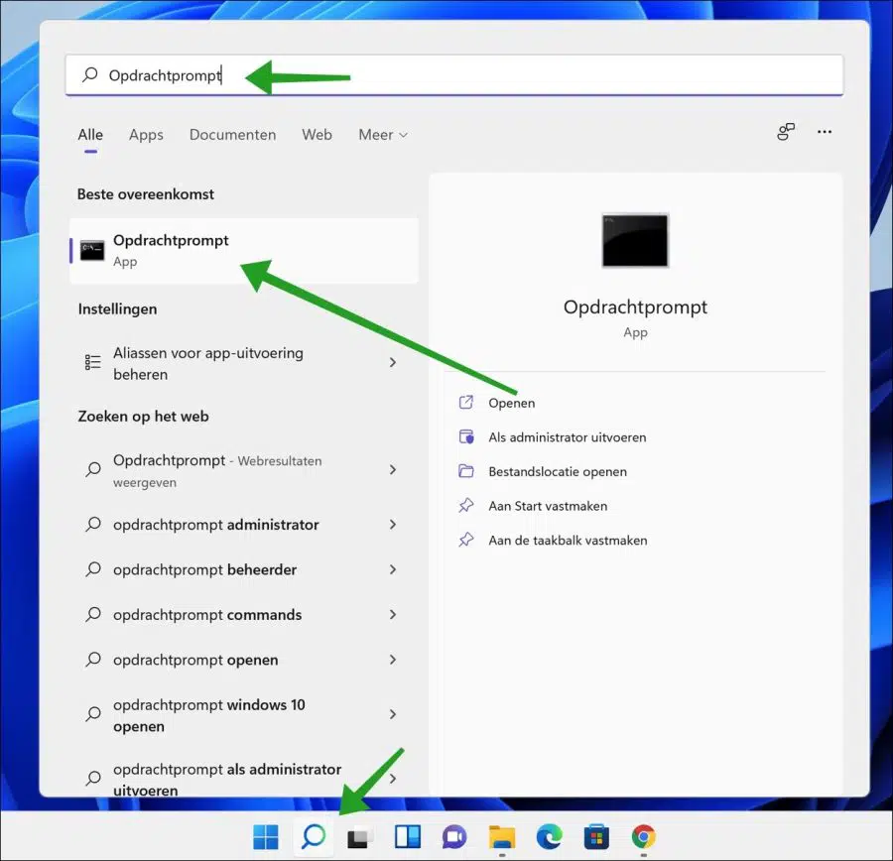
Task: Expand arrow for opdrachtprompt openen
Action: coord(392,660)
